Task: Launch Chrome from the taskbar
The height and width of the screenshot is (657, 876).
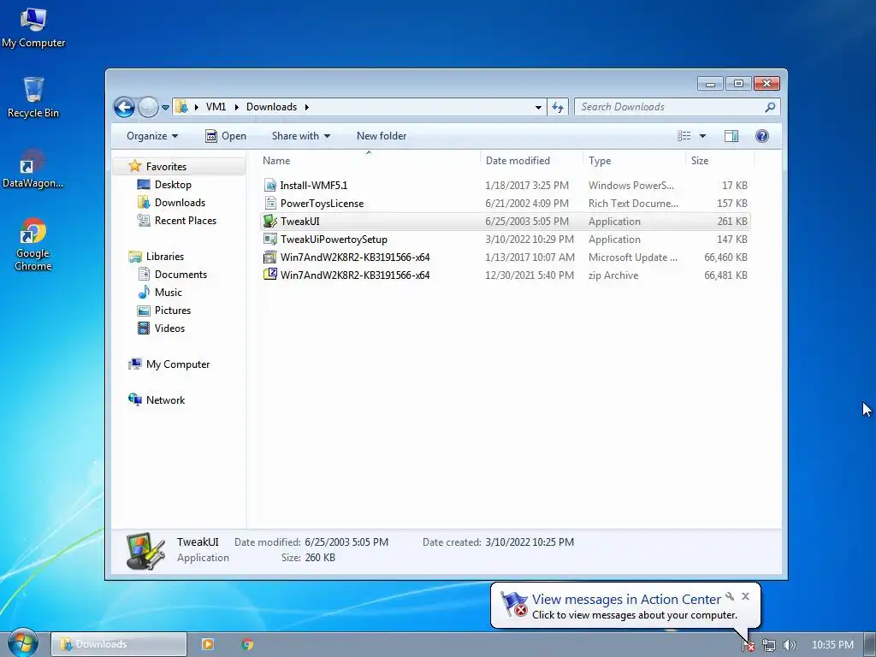Action: tap(247, 644)
